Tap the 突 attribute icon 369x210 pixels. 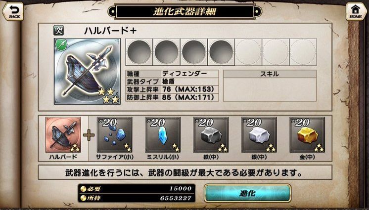58,31
